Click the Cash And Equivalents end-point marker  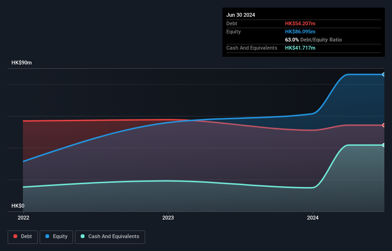[x=384, y=145]
